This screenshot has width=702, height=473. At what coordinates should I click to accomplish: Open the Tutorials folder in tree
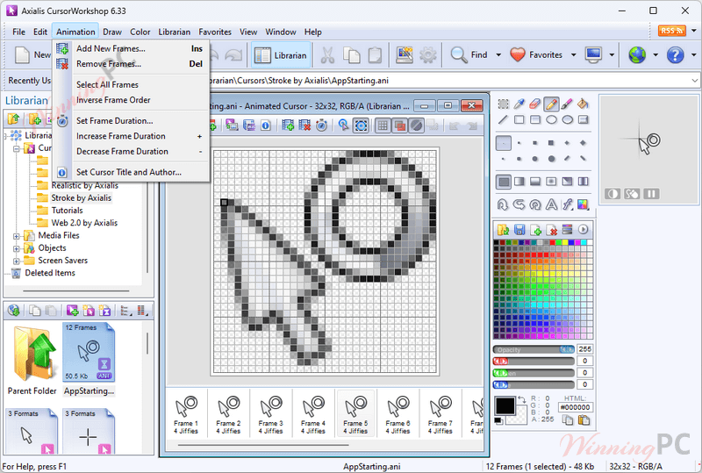67,210
